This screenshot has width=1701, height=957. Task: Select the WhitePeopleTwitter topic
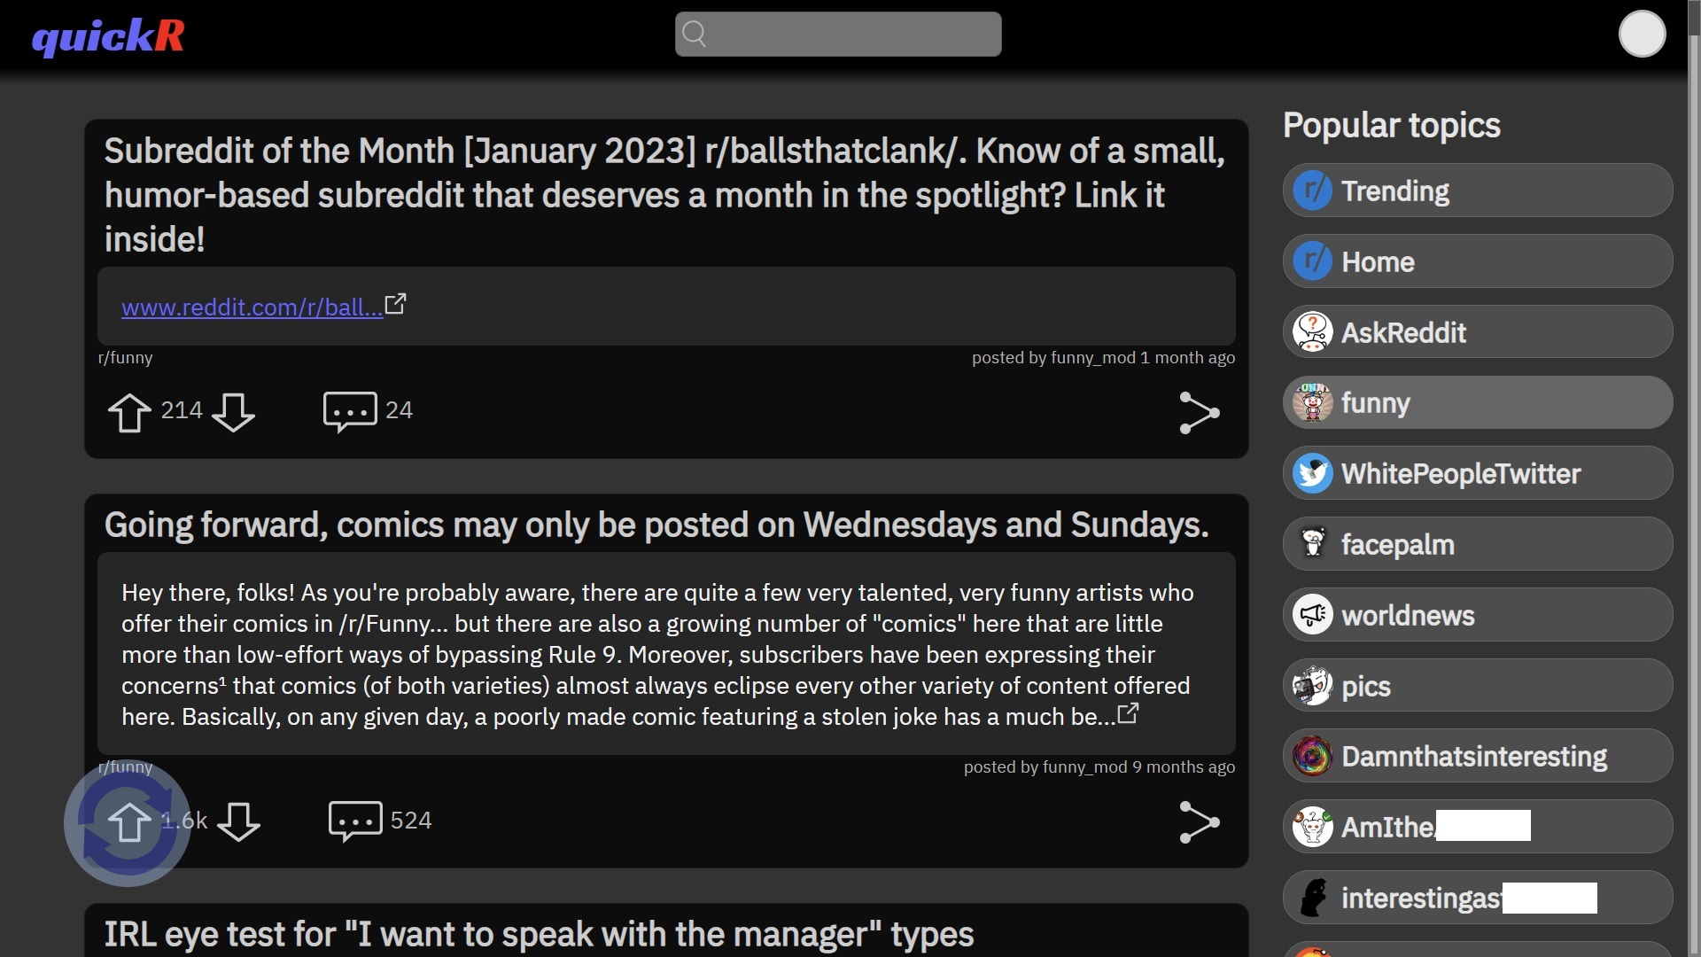coord(1477,473)
